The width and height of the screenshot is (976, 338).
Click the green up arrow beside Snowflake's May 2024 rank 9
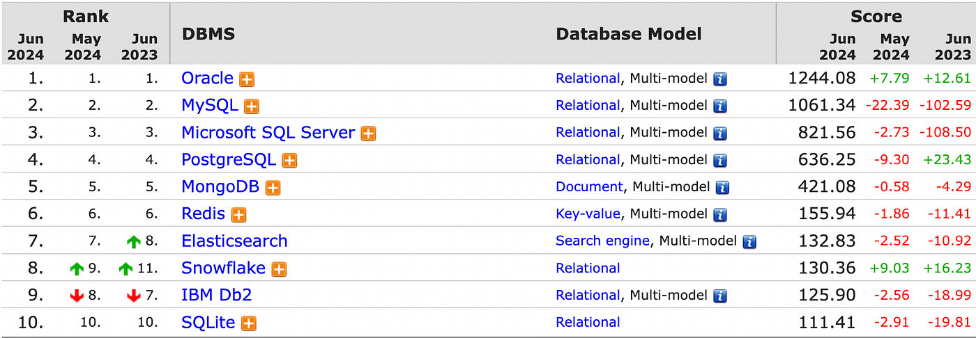click(77, 268)
